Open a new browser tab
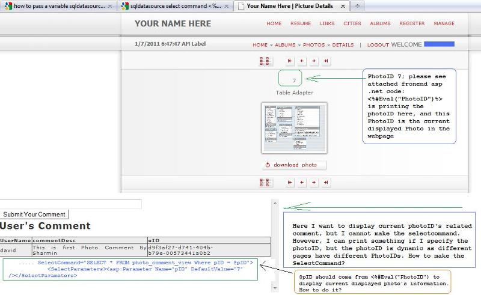This screenshot has height=295, width=481. point(357,6)
